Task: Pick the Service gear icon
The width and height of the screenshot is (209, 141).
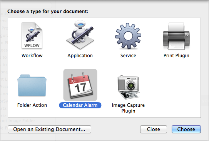Action: [x=128, y=36]
